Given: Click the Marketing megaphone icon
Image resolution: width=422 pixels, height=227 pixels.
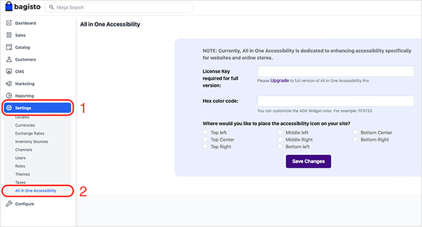Looking at the screenshot, I should click(x=9, y=83).
